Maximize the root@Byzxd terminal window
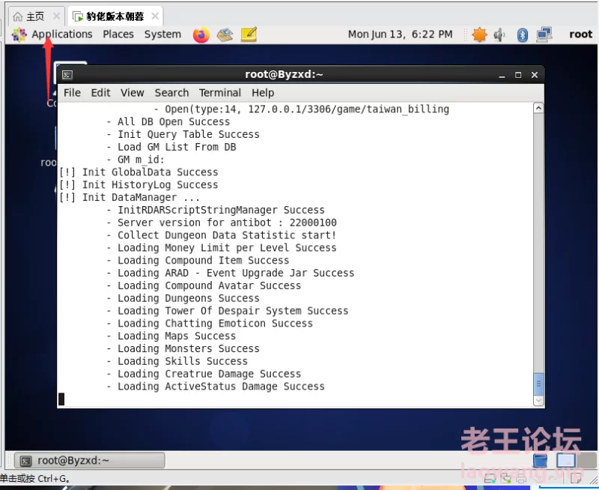 click(518, 75)
